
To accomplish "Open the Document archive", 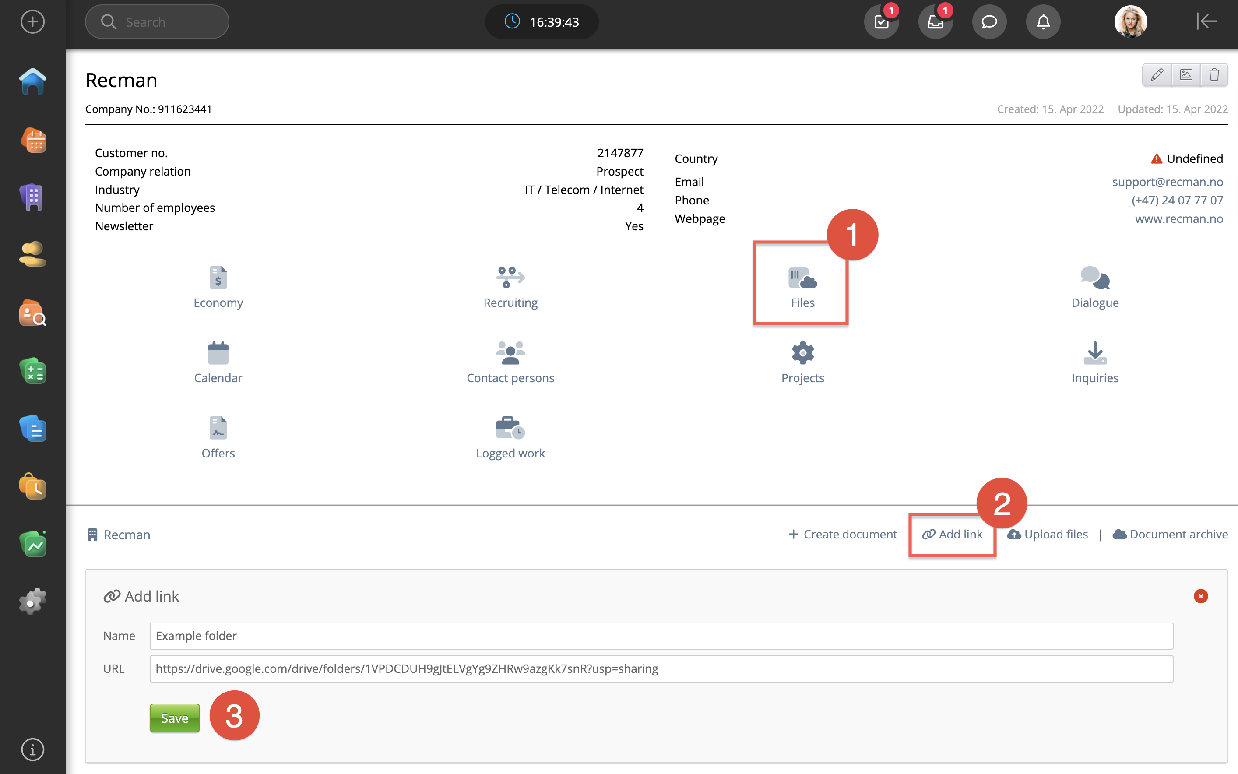I will (1170, 534).
